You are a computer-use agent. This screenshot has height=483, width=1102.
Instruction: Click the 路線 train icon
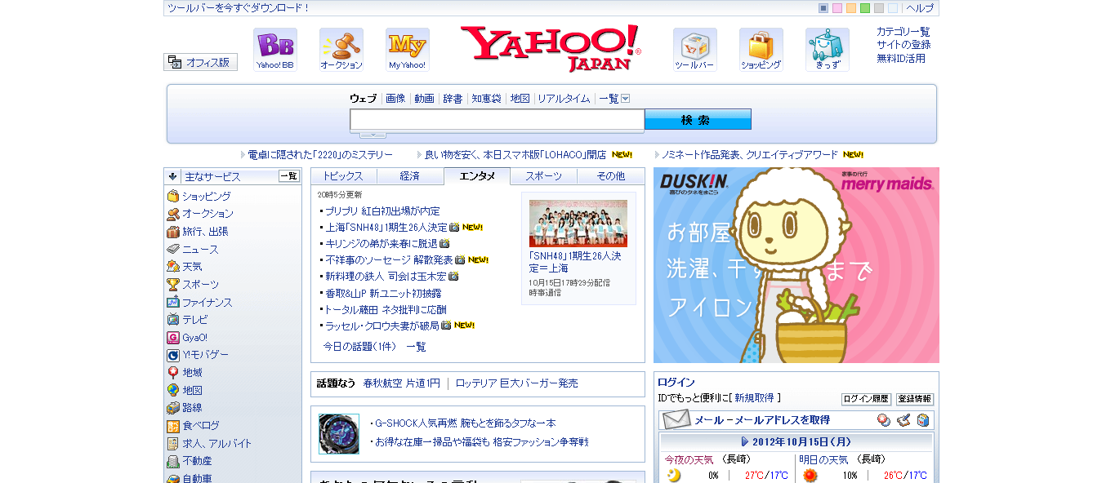173,408
